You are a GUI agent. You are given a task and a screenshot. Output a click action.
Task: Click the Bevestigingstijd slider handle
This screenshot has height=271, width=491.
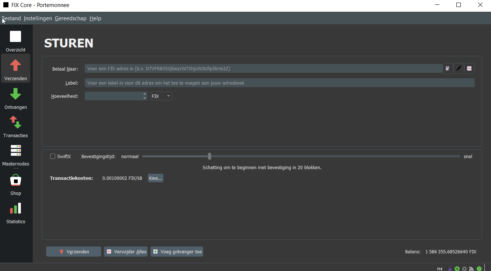(x=210, y=156)
